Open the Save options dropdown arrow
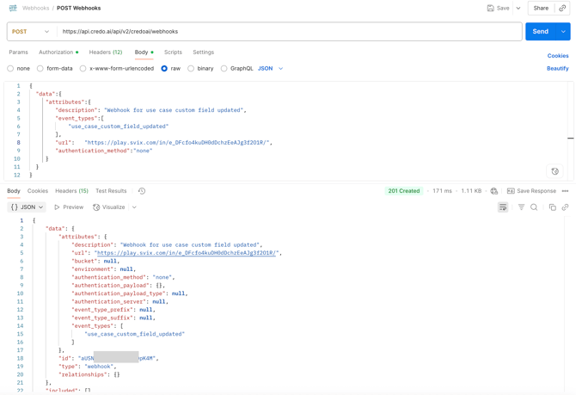This screenshot has width=576, height=395. tap(518, 8)
